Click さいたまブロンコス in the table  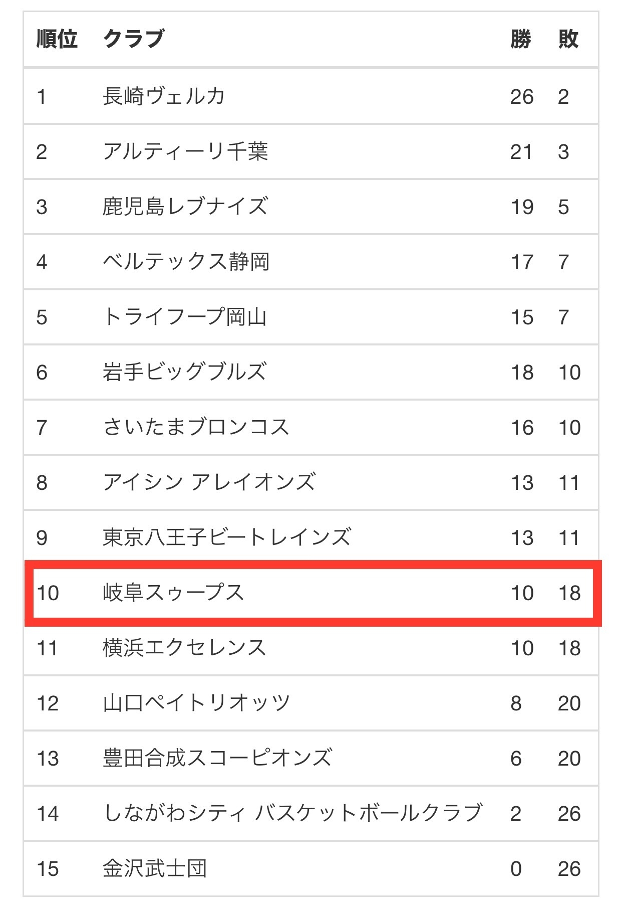(x=196, y=427)
